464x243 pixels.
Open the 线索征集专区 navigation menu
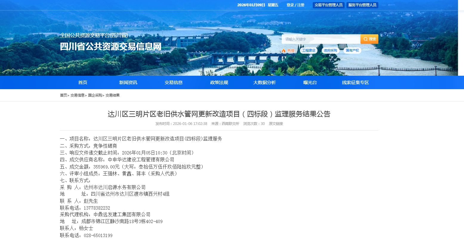click(355, 83)
